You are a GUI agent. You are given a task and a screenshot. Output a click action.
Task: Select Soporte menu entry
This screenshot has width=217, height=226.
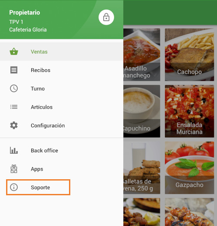[38, 187]
